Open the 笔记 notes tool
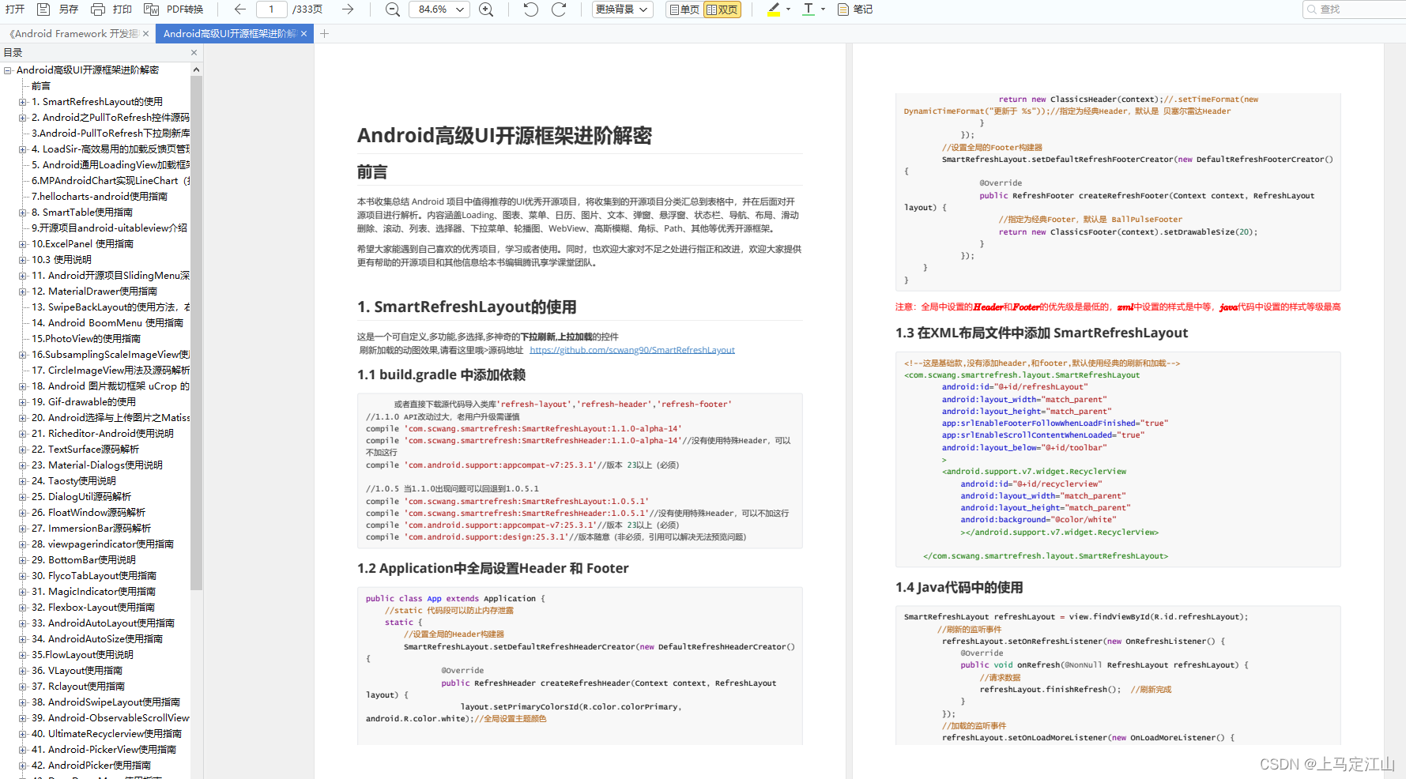The width and height of the screenshot is (1406, 779). [855, 9]
